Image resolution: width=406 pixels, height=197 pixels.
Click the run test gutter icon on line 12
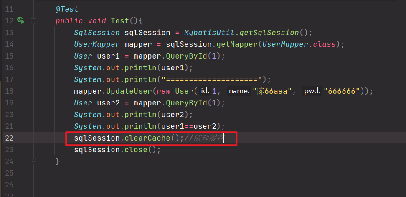(20, 20)
